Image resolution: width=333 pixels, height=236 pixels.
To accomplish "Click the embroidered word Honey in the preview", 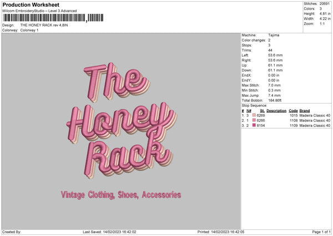I will pos(122,122).
